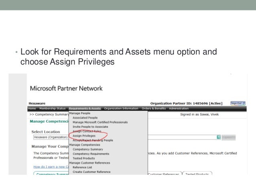Click 'Signed in as Sawai, Vivek' text
The image size is (256, 192).
coord(199,114)
